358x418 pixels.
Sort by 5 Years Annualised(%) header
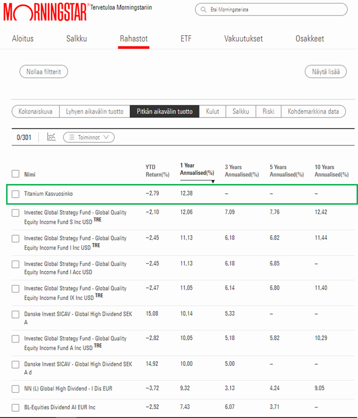(287, 171)
